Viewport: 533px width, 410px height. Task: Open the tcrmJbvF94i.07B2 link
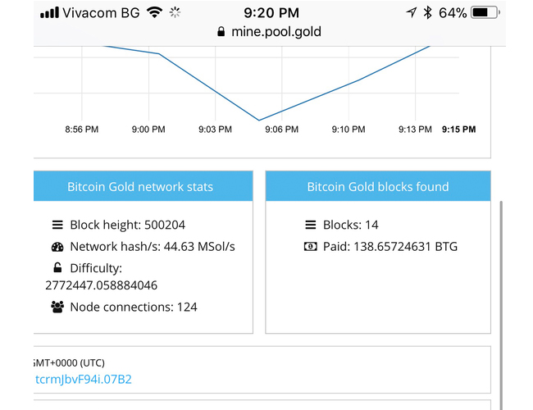click(x=84, y=379)
